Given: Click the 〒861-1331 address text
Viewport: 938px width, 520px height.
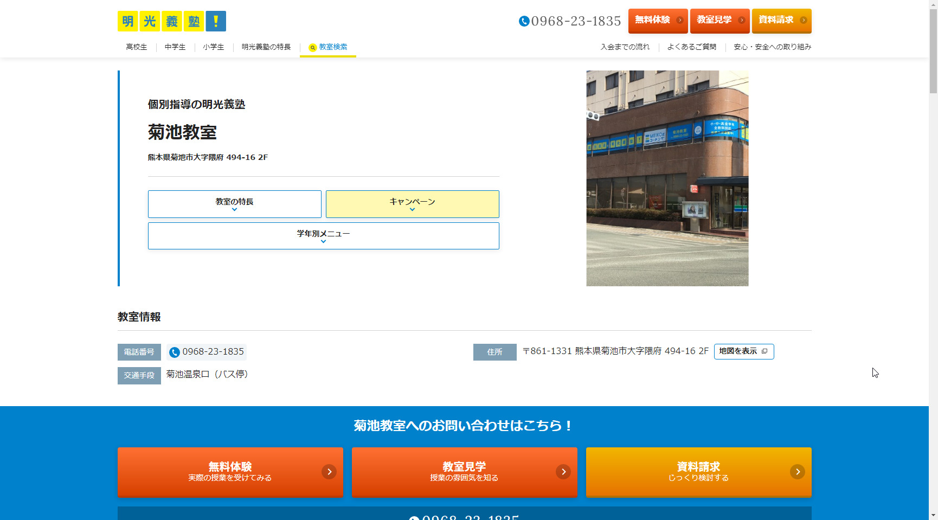Looking at the screenshot, I should (x=615, y=351).
